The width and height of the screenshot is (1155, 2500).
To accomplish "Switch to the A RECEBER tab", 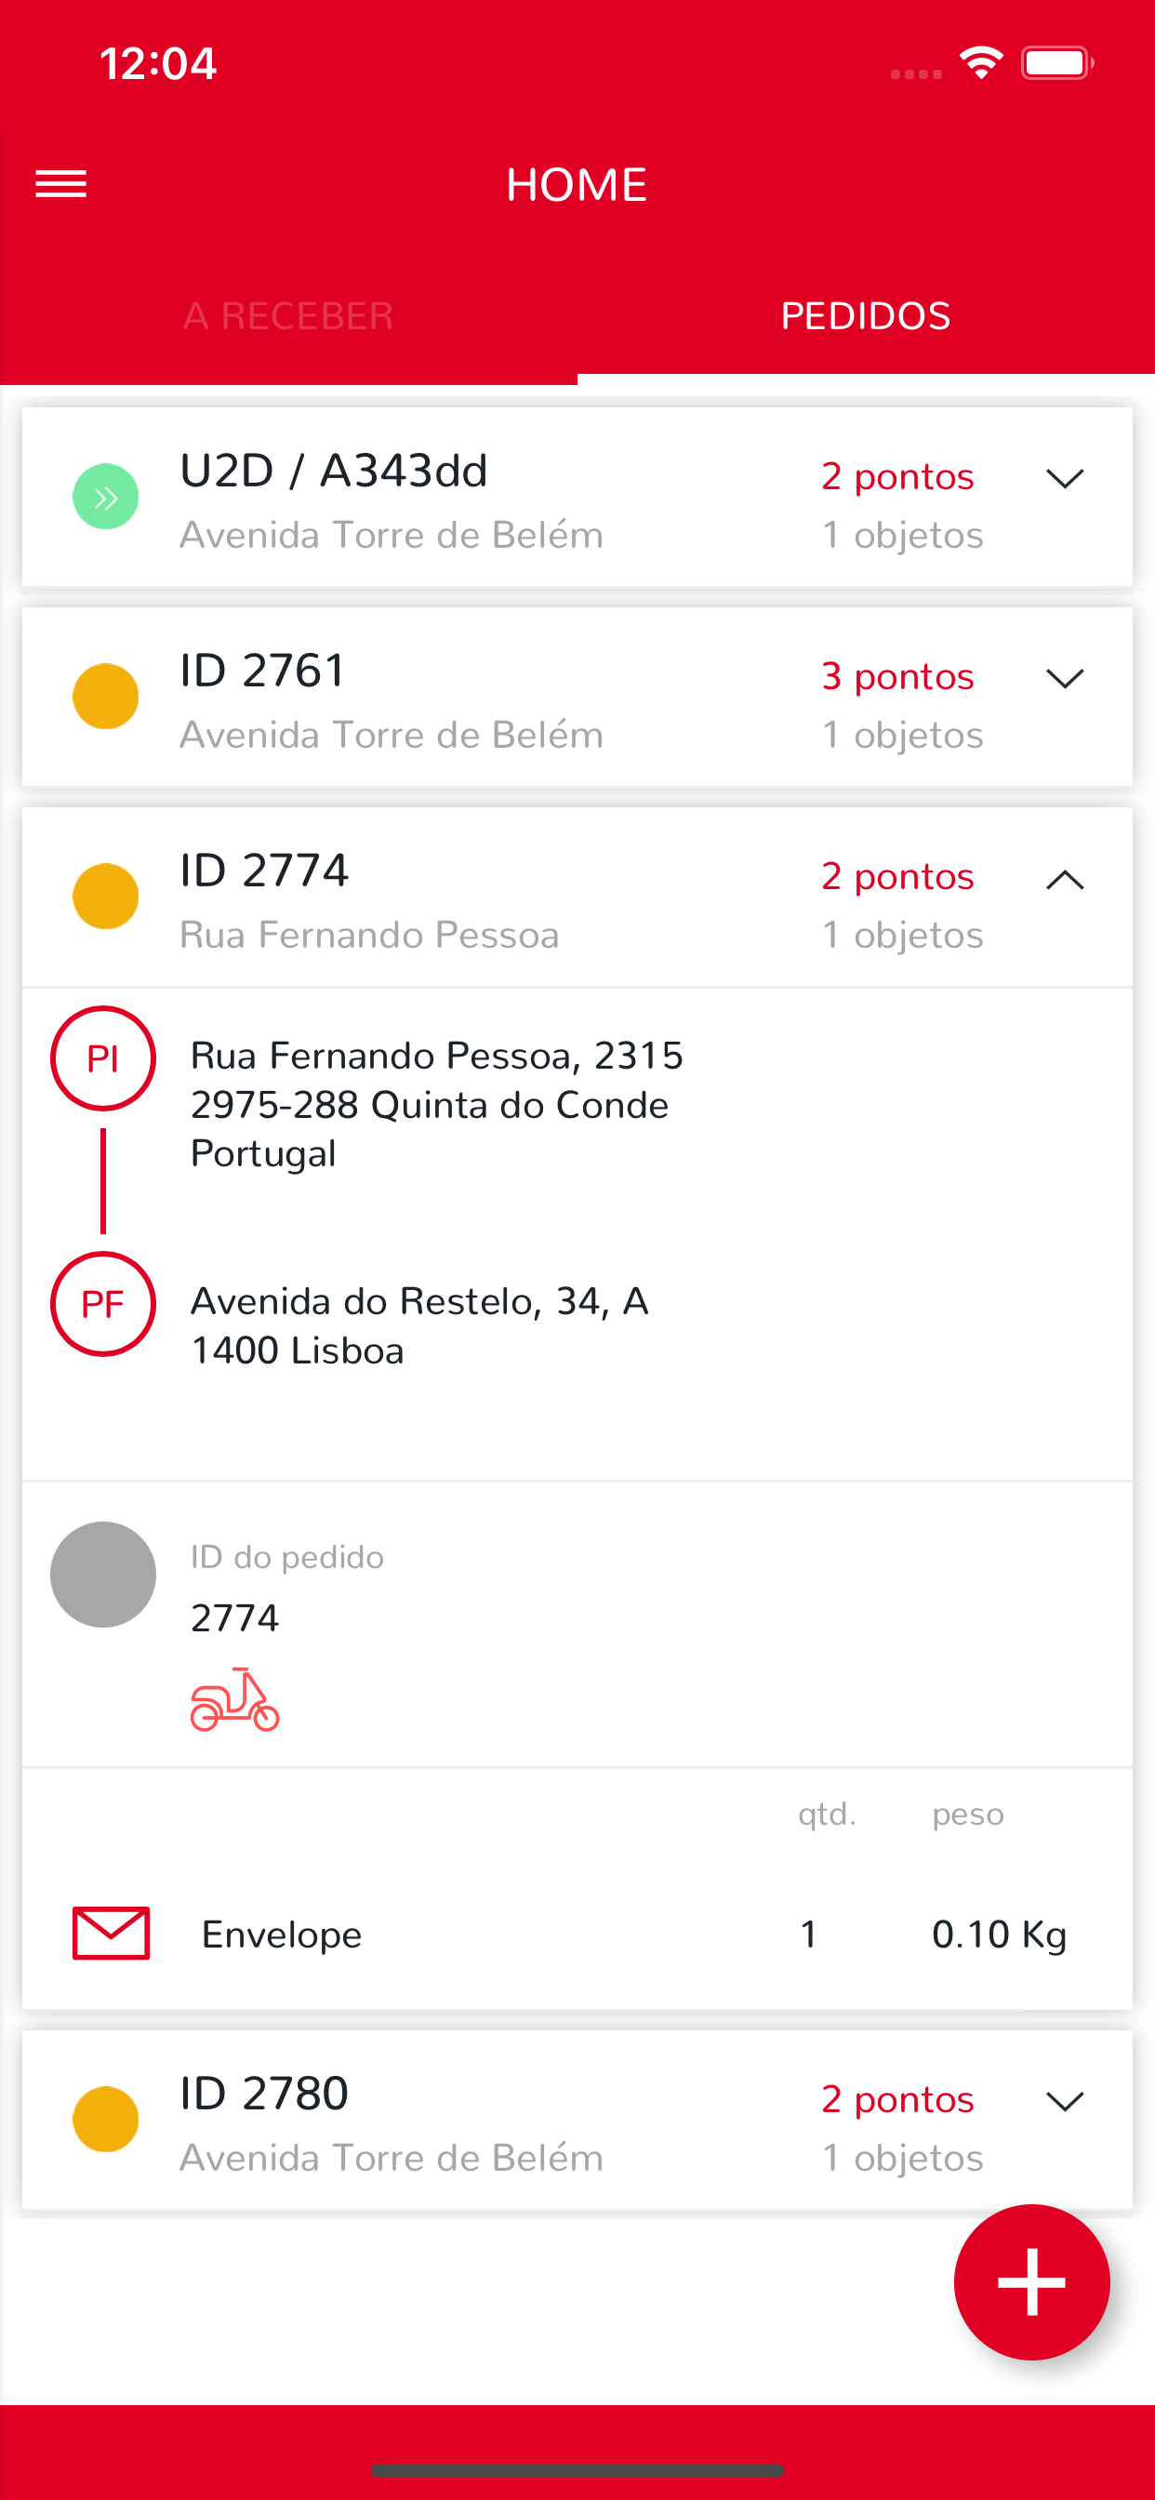I will pos(288,316).
